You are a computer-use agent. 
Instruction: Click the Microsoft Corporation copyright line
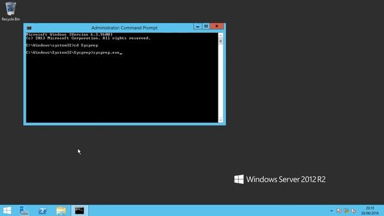click(x=88, y=38)
